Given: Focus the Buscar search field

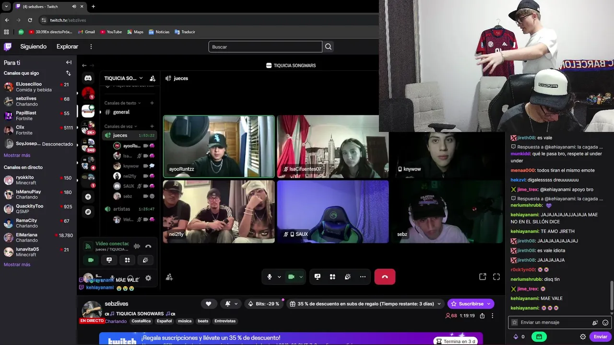Looking at the screenshot, I should (x=265, y=46).
